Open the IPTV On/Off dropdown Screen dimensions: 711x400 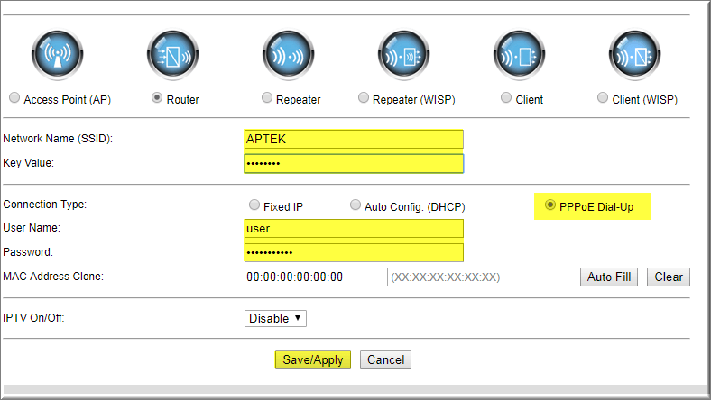(275, 318)
